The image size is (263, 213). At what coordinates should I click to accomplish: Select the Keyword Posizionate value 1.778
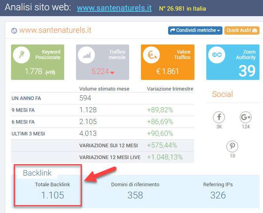(x=33, y=71)
